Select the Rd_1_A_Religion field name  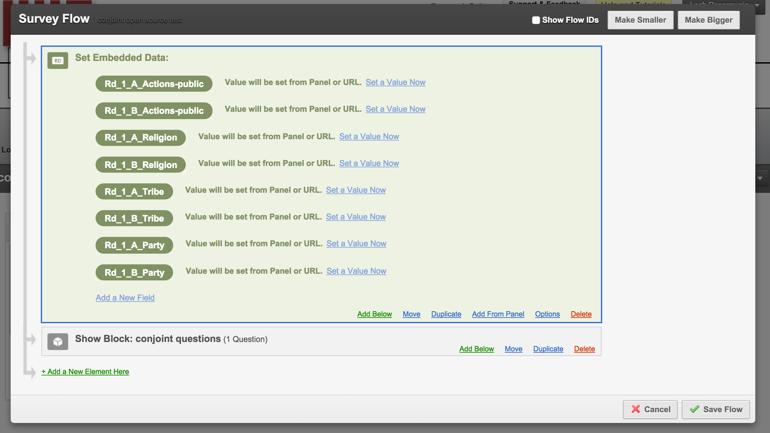tap(141, 138)
